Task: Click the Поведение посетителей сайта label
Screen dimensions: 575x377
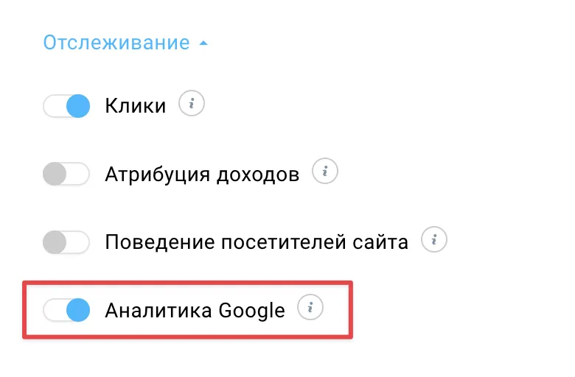Action: [257, 242]
